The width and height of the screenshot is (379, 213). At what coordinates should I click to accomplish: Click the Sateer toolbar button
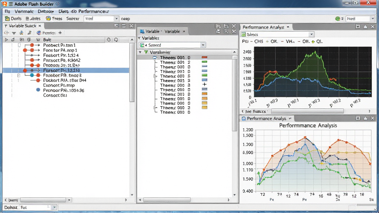73,18
